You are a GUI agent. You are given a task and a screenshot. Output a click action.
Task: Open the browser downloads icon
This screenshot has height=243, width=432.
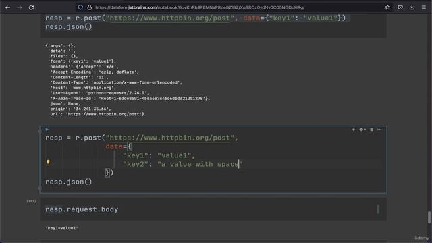click(412, 7)
